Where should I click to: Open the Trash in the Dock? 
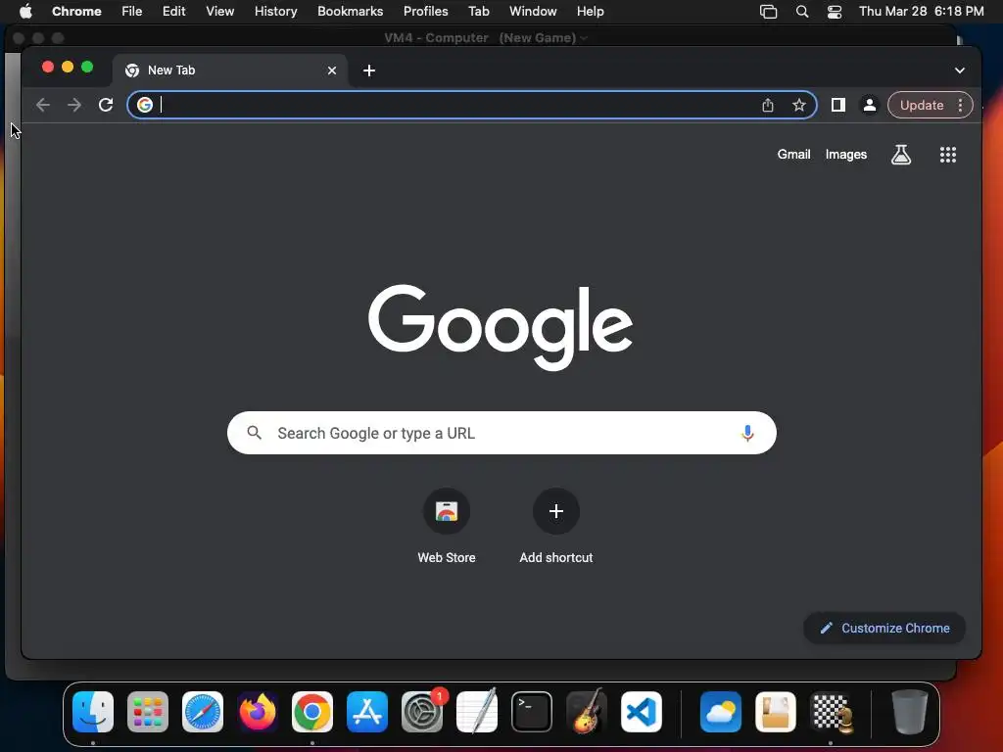click(909, 712)
